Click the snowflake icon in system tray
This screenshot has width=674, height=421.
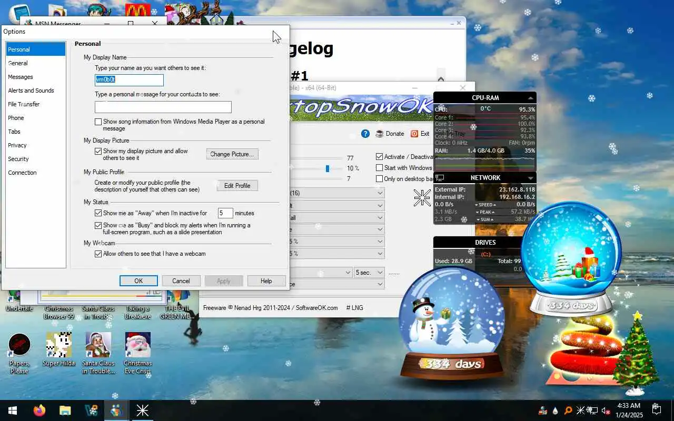(580, 410)
